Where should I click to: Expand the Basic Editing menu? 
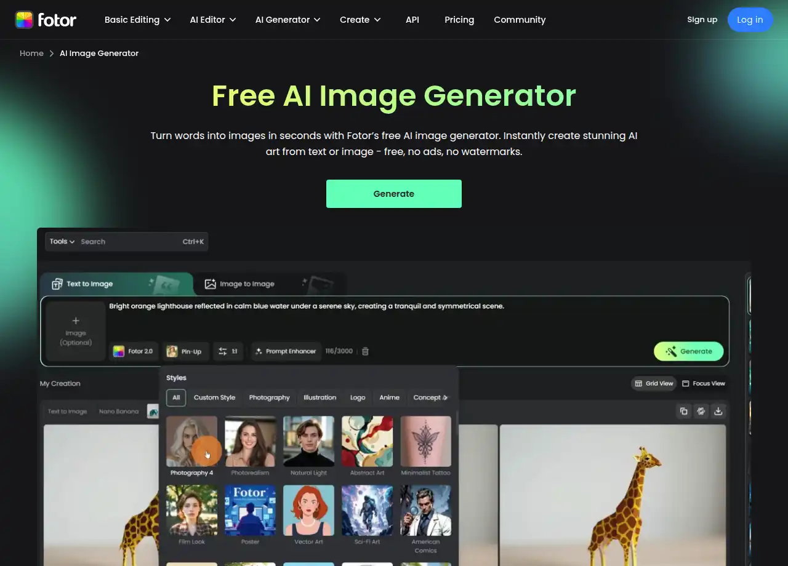[137, 20]
